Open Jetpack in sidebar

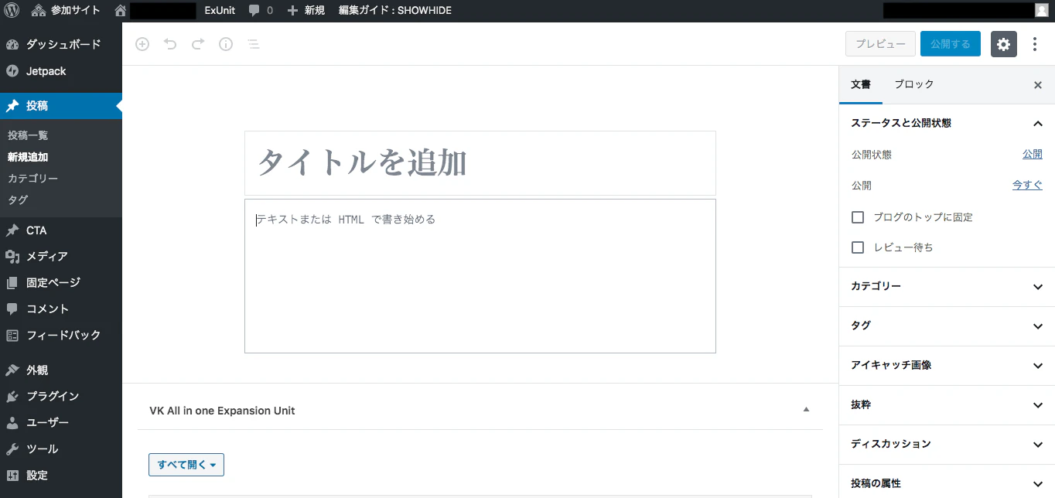click(x=61, y=71)
